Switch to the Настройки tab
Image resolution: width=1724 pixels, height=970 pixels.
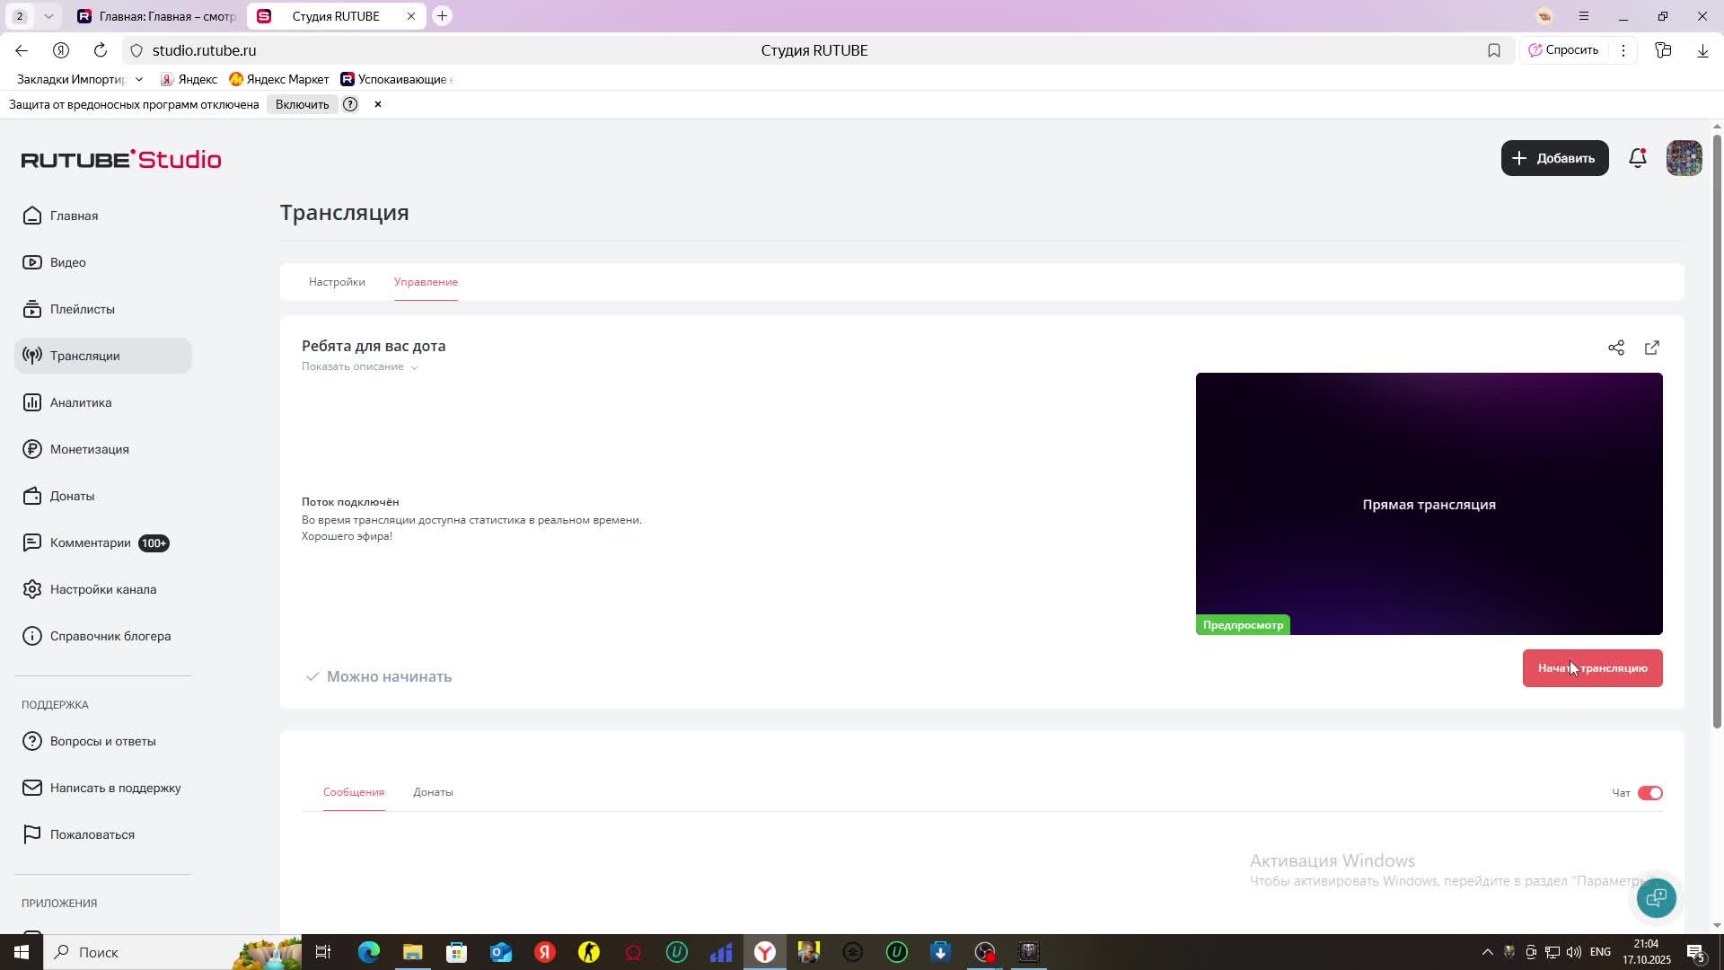click(337, 282)
